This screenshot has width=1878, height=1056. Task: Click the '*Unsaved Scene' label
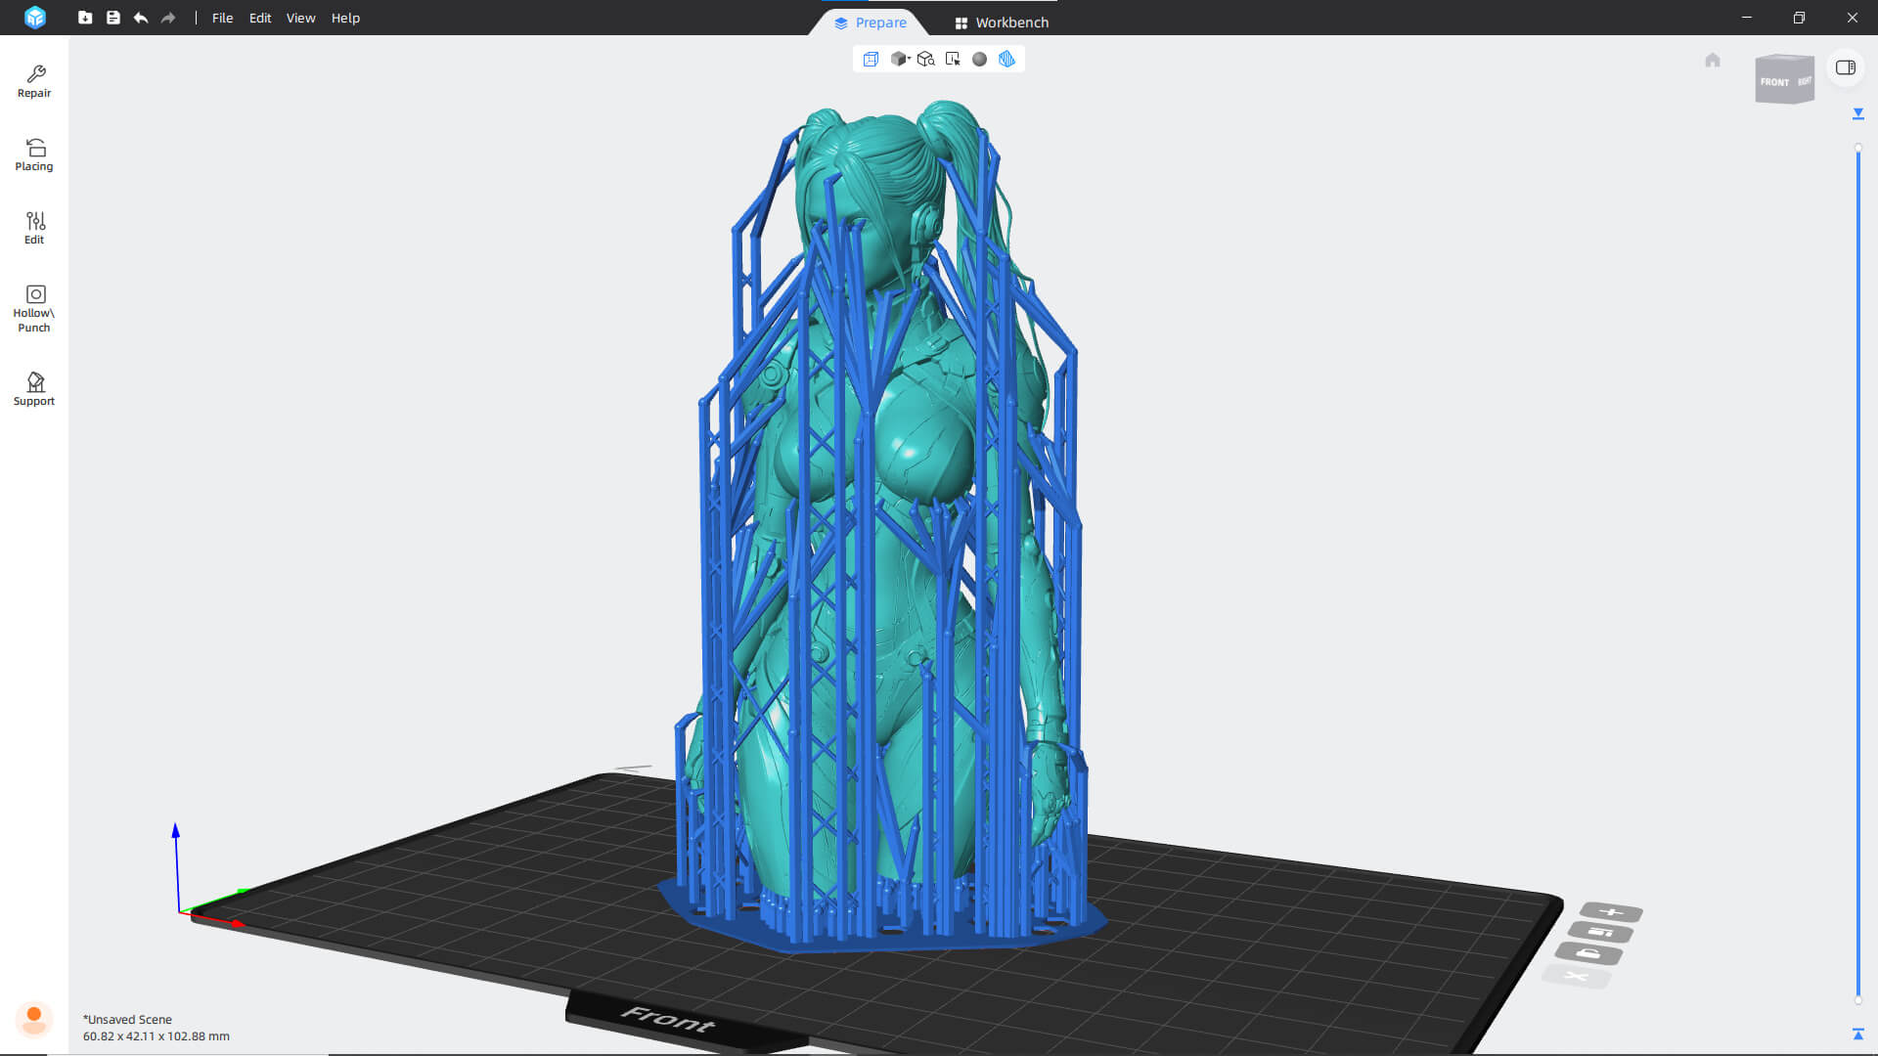127,1019
